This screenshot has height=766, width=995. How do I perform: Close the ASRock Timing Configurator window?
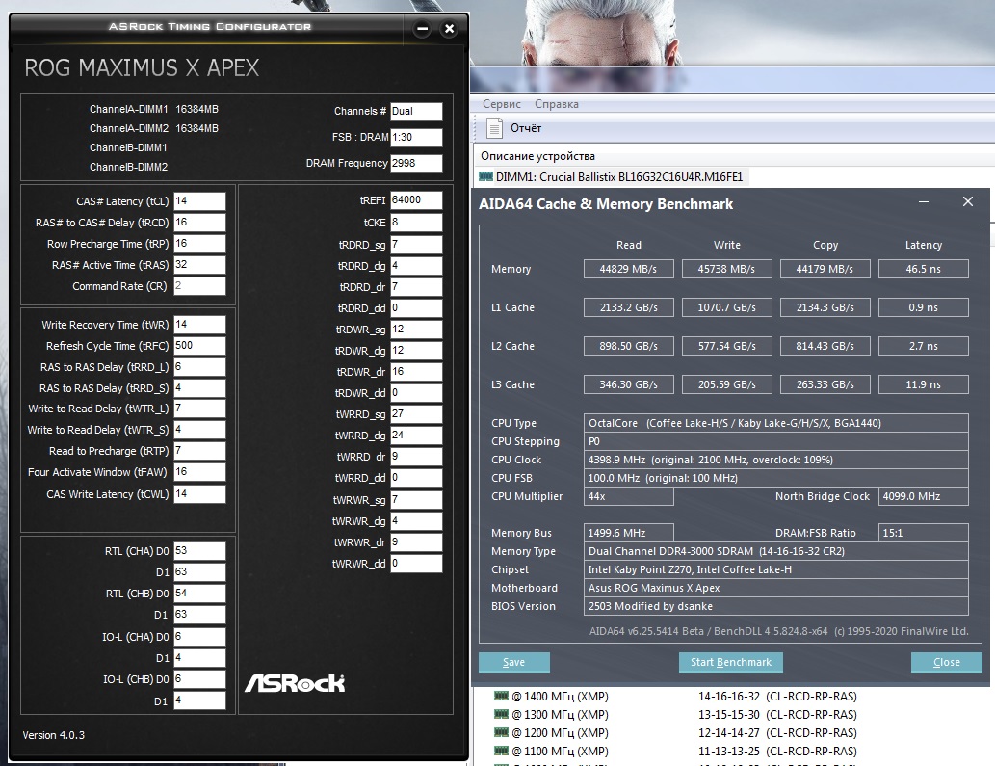(x=449, y=29)
